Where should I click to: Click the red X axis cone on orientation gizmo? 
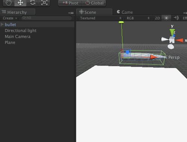(179, 40)
